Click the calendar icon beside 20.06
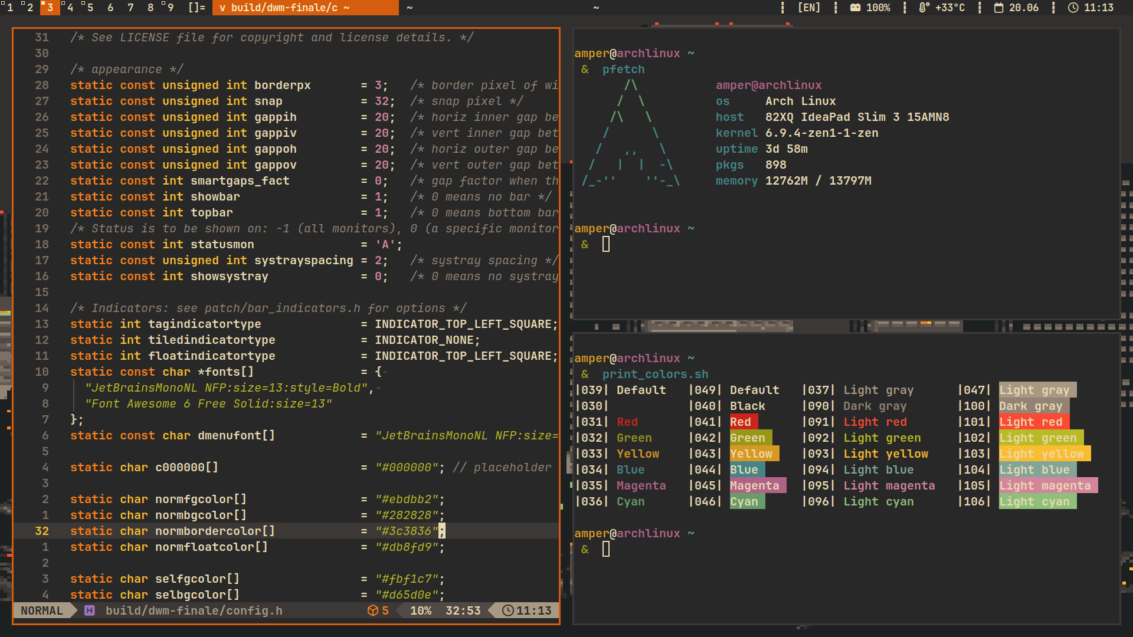 [998, 8]
